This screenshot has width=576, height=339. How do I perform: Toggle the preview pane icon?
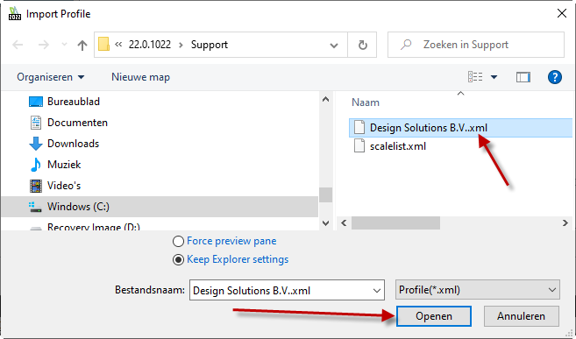click(x=523, y=77)
